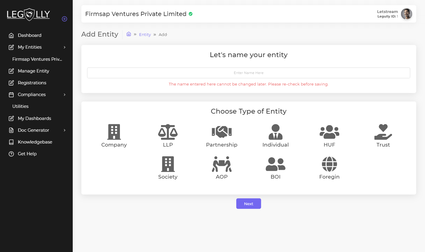Expand the Compliances submenu chevron
425x252 pixels.
64,95
